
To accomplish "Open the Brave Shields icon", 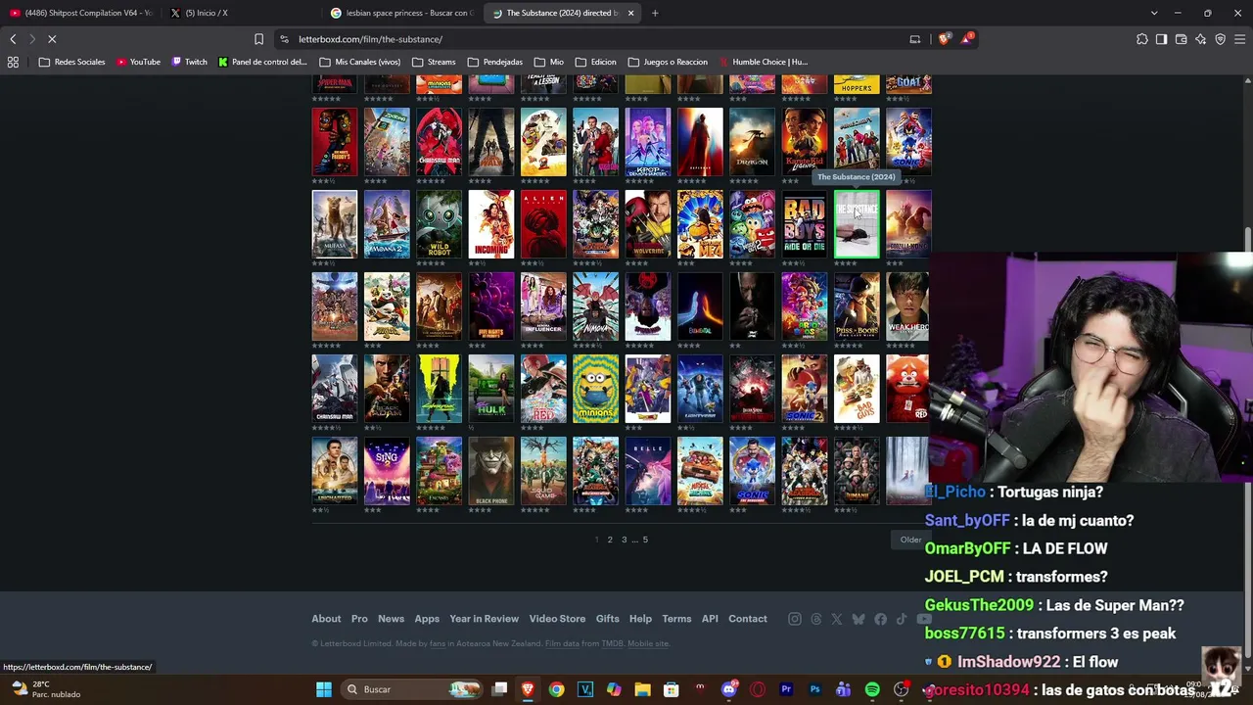I will (944, 39).
